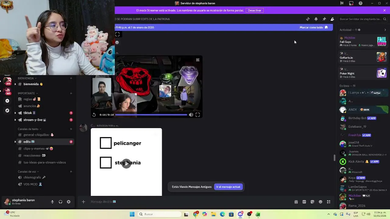The image size is (390, 219).
Task: Add reaction smiley below upper attachment
Action: click(117, 42)
